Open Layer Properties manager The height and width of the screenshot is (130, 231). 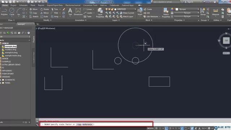point(100,13)
